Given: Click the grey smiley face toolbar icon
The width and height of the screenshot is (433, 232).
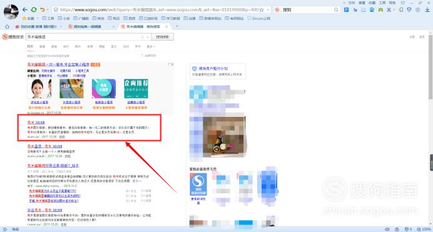Looking at the screenshot, I should coord(418,9).
